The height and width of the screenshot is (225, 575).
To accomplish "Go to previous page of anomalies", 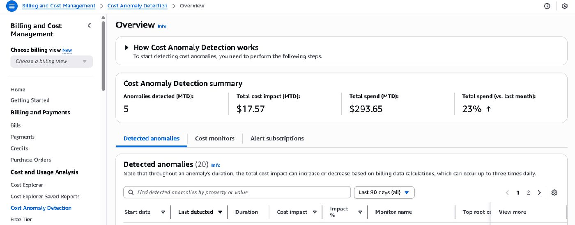I will [507, 193].
